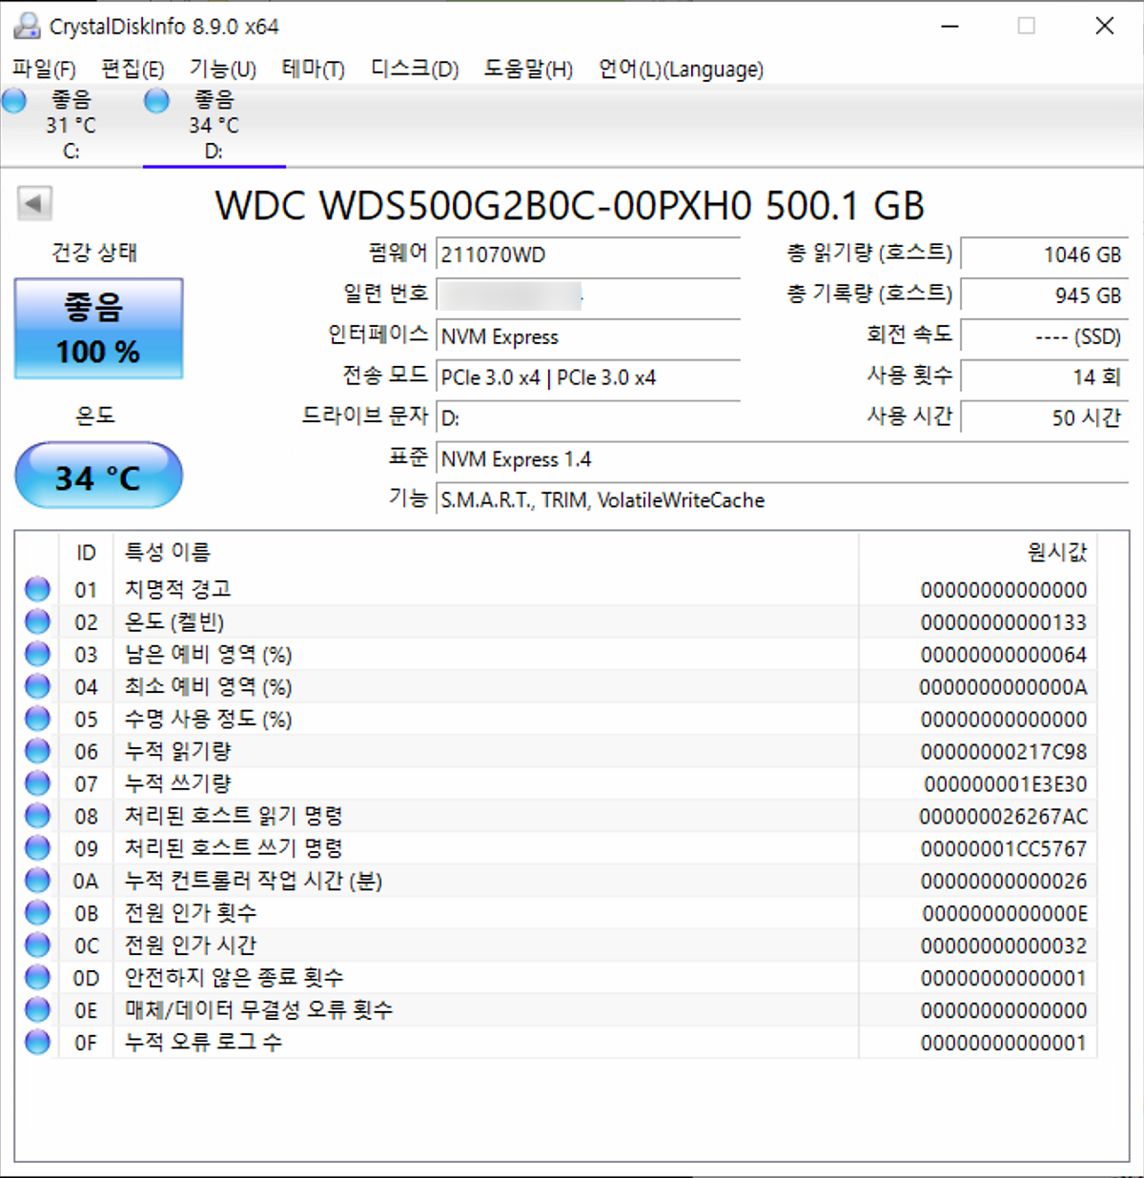This screenshot has width=1144, height=1178.
Task: Click the interface field NVM Express
Action: click(588, 336)
